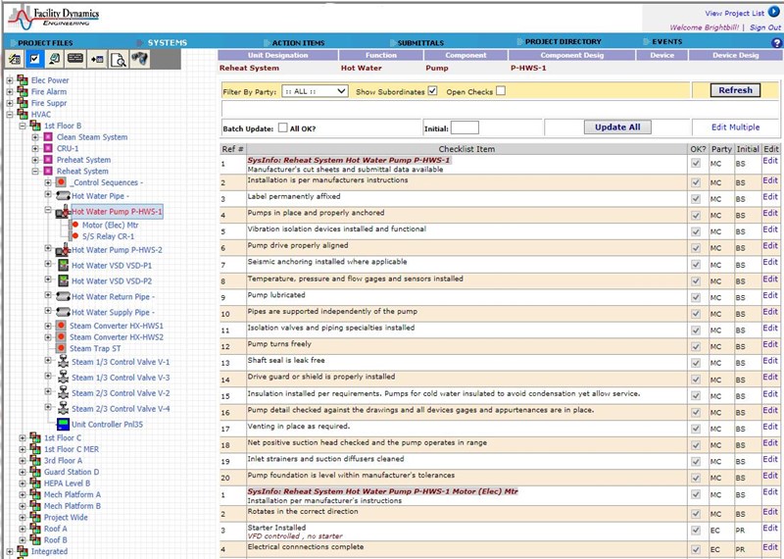Click the View Project List arrow icon

coord(773,12)
